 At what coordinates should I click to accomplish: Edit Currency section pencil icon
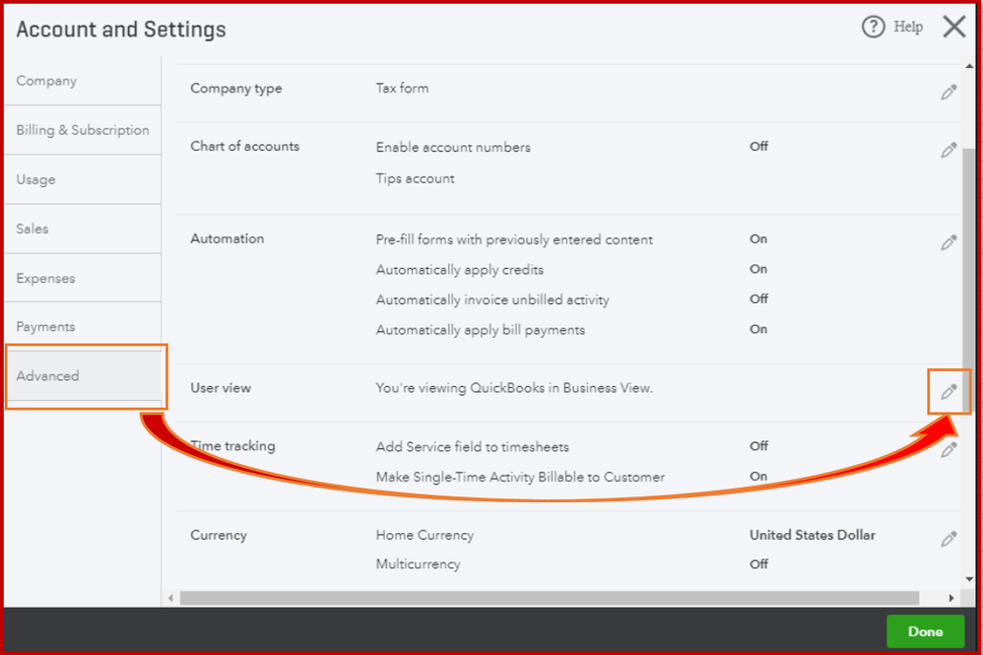click(949, 539)
